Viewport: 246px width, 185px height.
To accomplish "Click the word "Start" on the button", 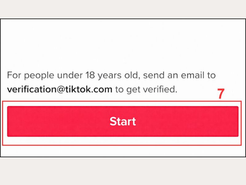I will (123, 121).
